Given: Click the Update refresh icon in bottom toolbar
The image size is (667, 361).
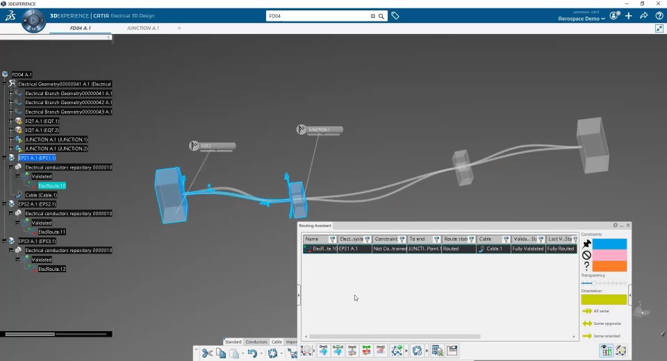Looking at the screenshot, I should coord(272,353).
